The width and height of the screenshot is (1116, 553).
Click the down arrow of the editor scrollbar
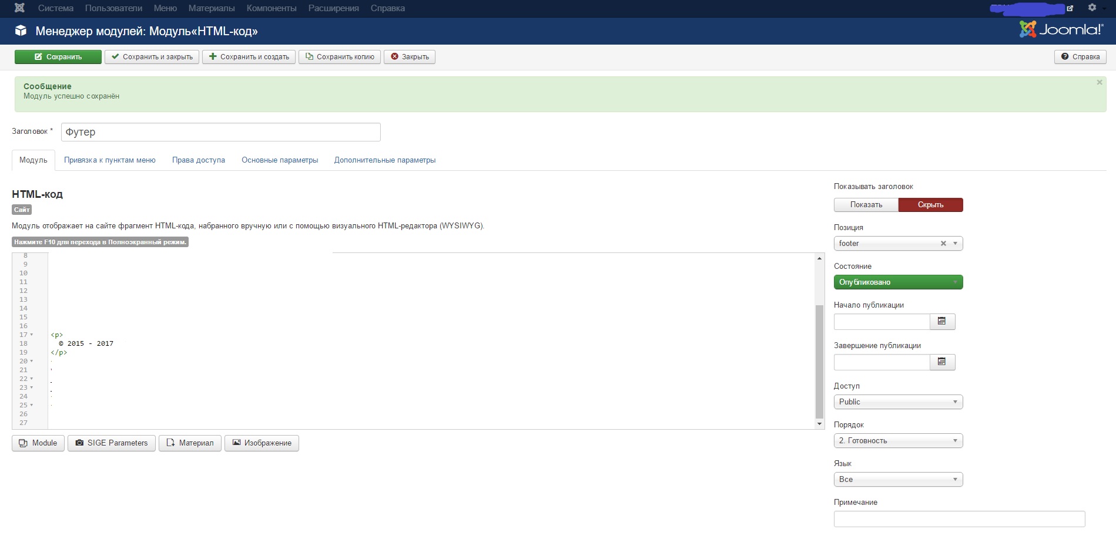819,424
